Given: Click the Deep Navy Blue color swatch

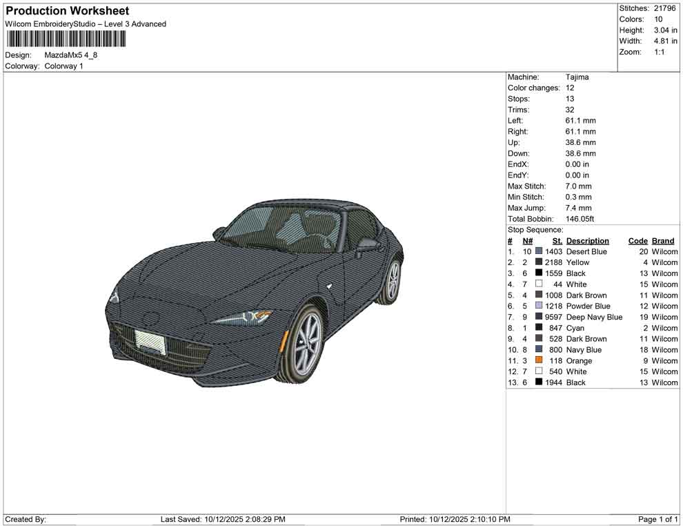Looking at the screenshot, I should coord(539,318).
